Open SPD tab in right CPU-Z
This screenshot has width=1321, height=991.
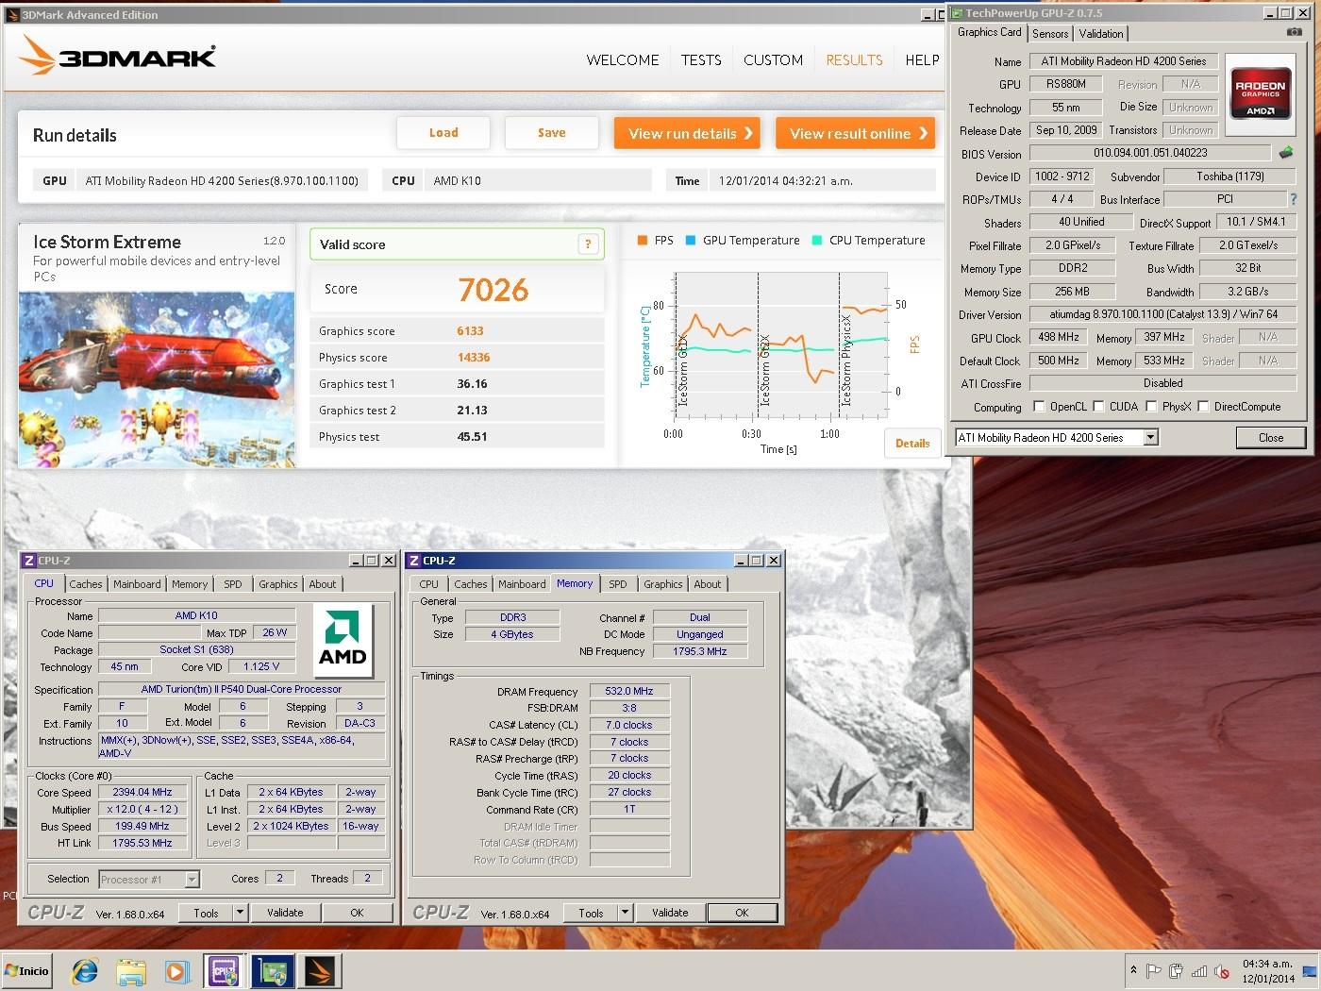click(618, 584)
